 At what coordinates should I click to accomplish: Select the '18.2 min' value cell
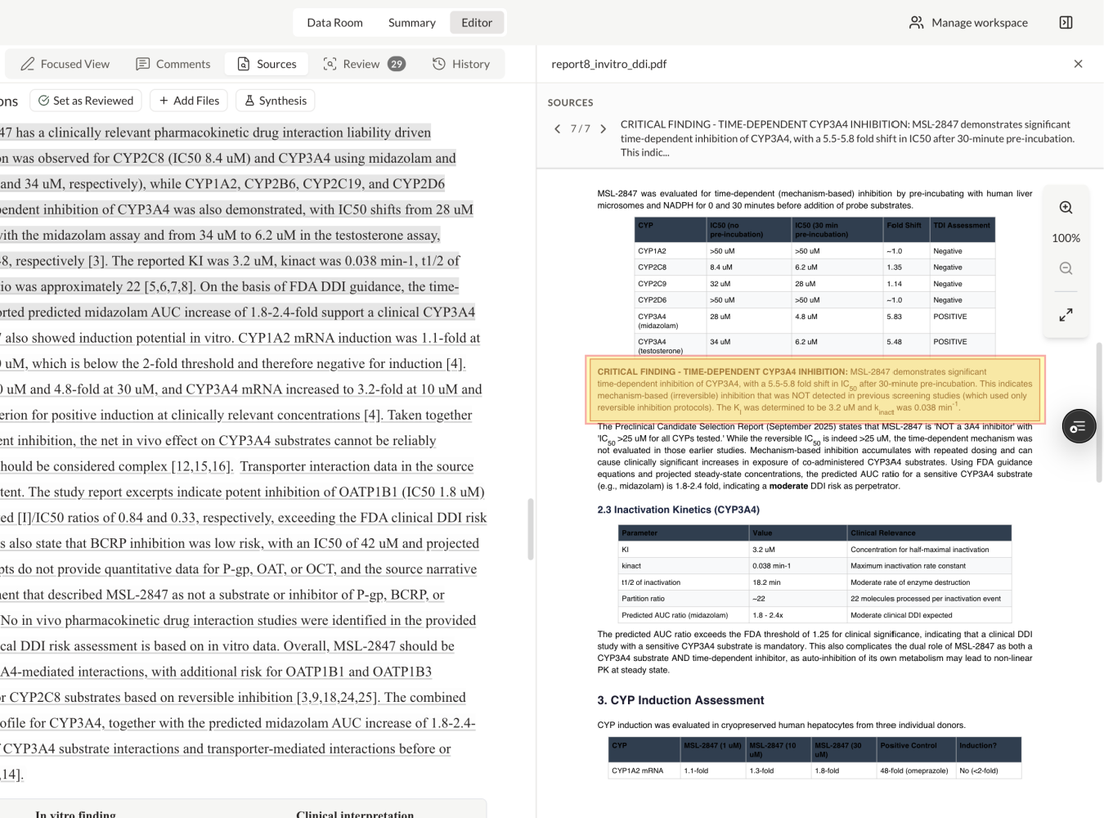point(798,582)
